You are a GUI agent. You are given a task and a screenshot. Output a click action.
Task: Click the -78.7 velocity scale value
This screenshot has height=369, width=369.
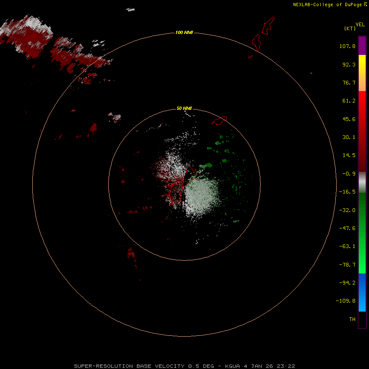347,265
